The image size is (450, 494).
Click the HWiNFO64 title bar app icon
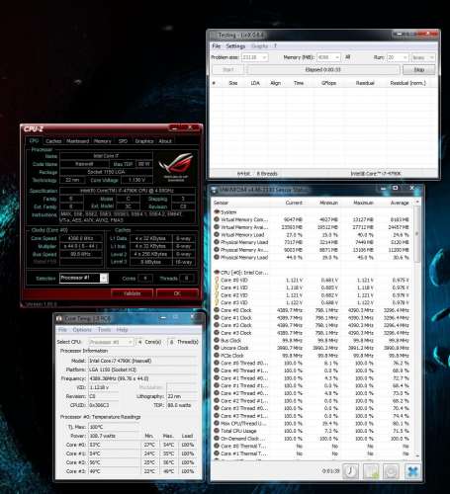215,190
